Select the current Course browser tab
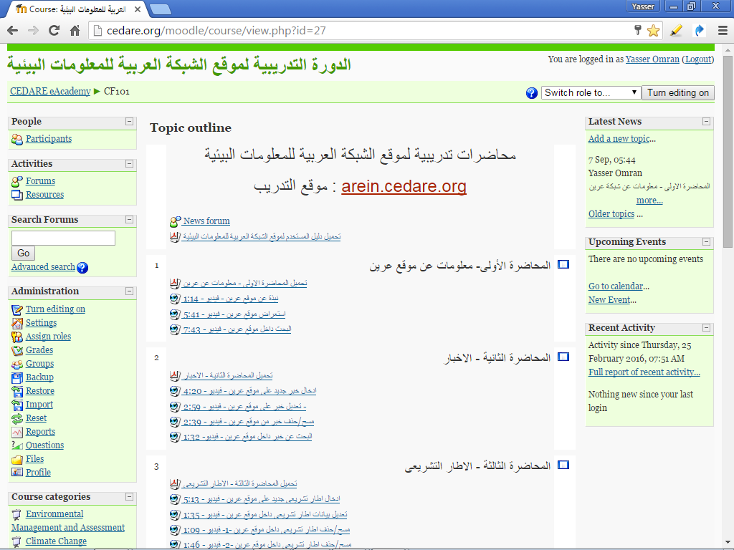734x550 pixels. [75, 9]
